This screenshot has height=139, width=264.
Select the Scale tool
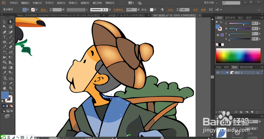click(x=11, y=52)
